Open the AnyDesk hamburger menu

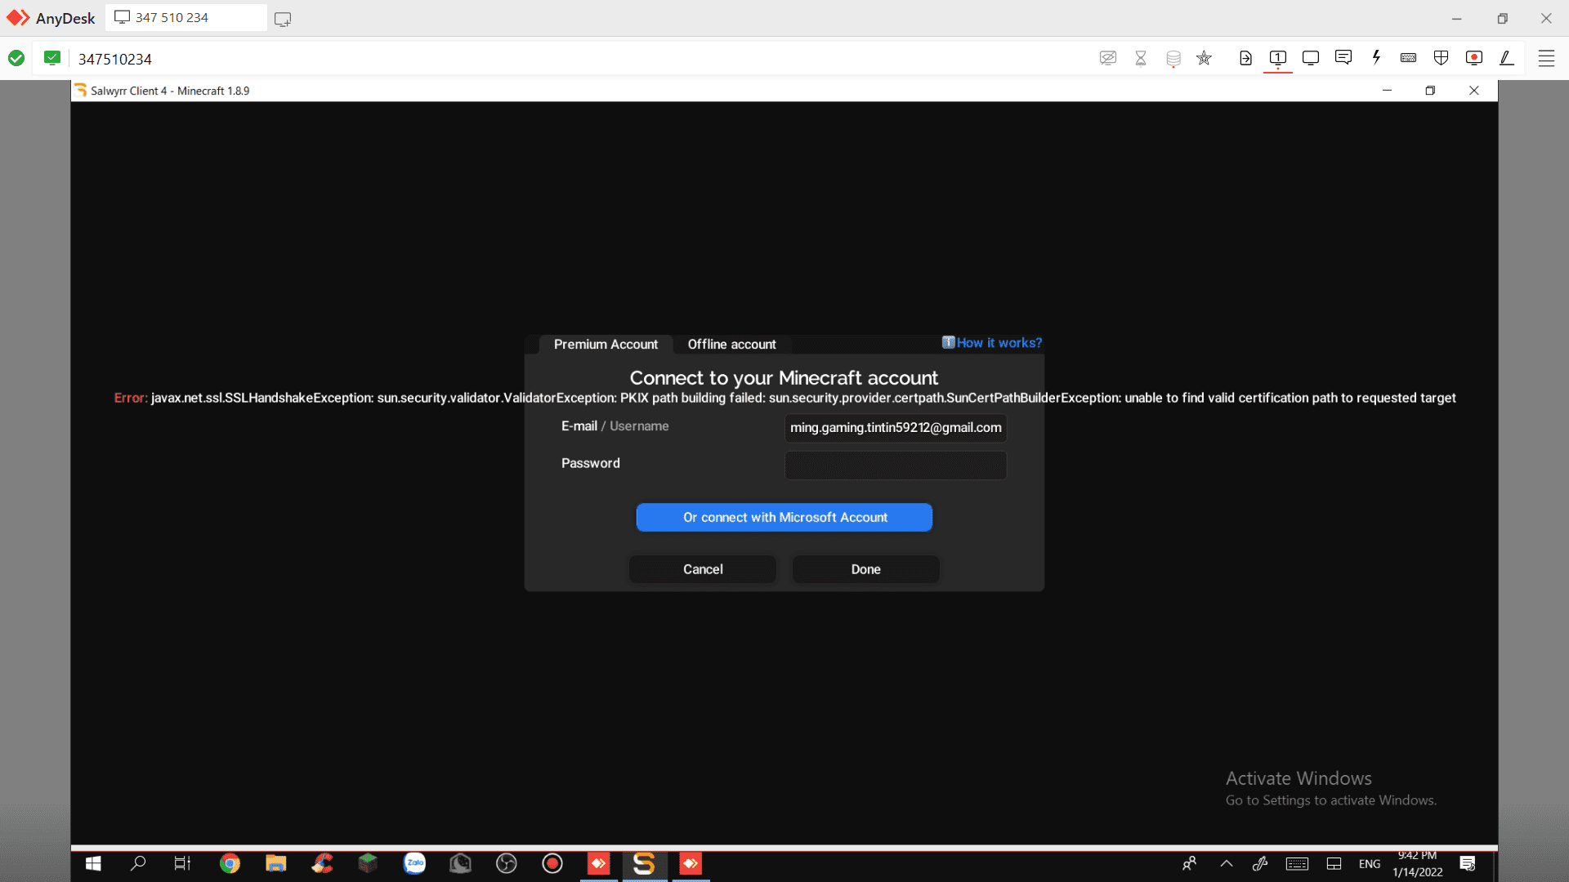point(1546,58)
